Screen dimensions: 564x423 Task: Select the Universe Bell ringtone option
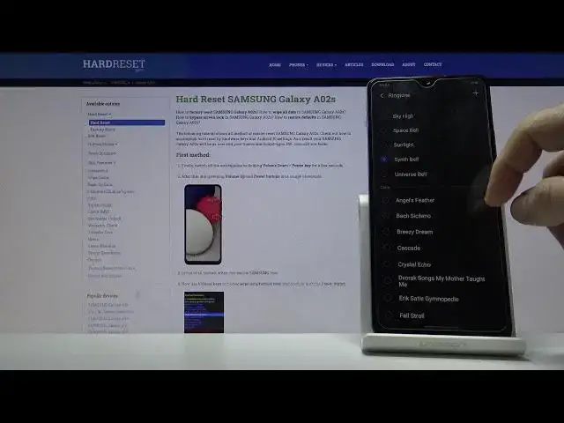pos(412,174)
